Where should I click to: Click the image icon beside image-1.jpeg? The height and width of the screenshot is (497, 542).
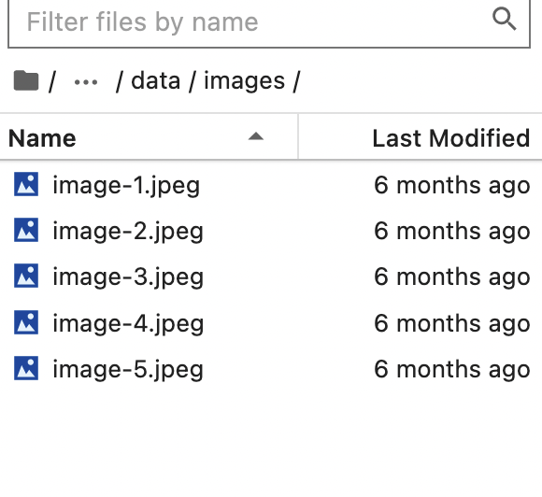(26, 184)
